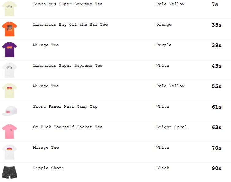Image resolution: width=231 pixels, height=182 pixels.
Task: Open the Limonious Buy Off the Bar Tee link
Action: coord(70,24)
